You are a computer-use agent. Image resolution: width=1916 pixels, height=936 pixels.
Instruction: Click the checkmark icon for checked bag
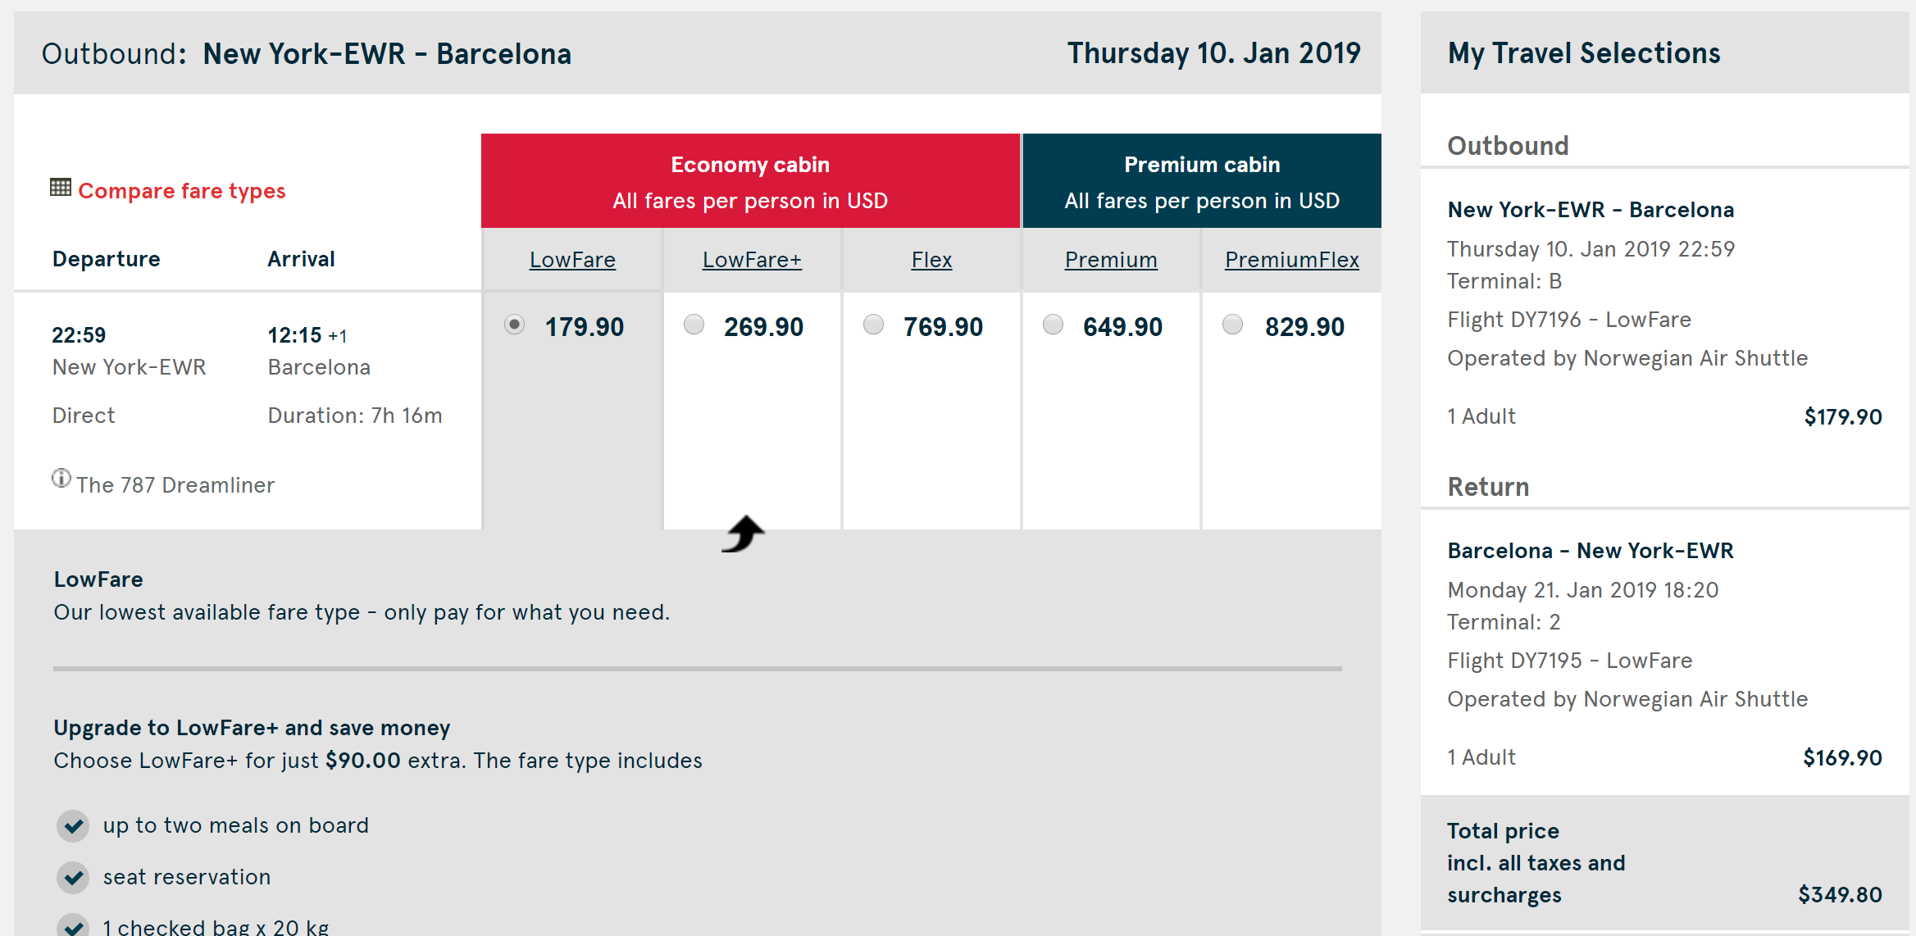pyautogui.click(x=74, y=926)
